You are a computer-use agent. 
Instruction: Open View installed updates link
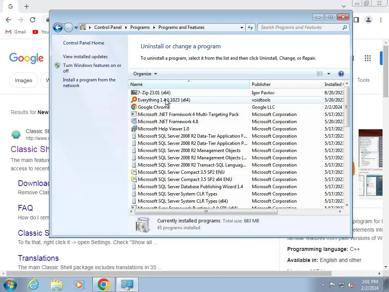click(x=85, y=57)
